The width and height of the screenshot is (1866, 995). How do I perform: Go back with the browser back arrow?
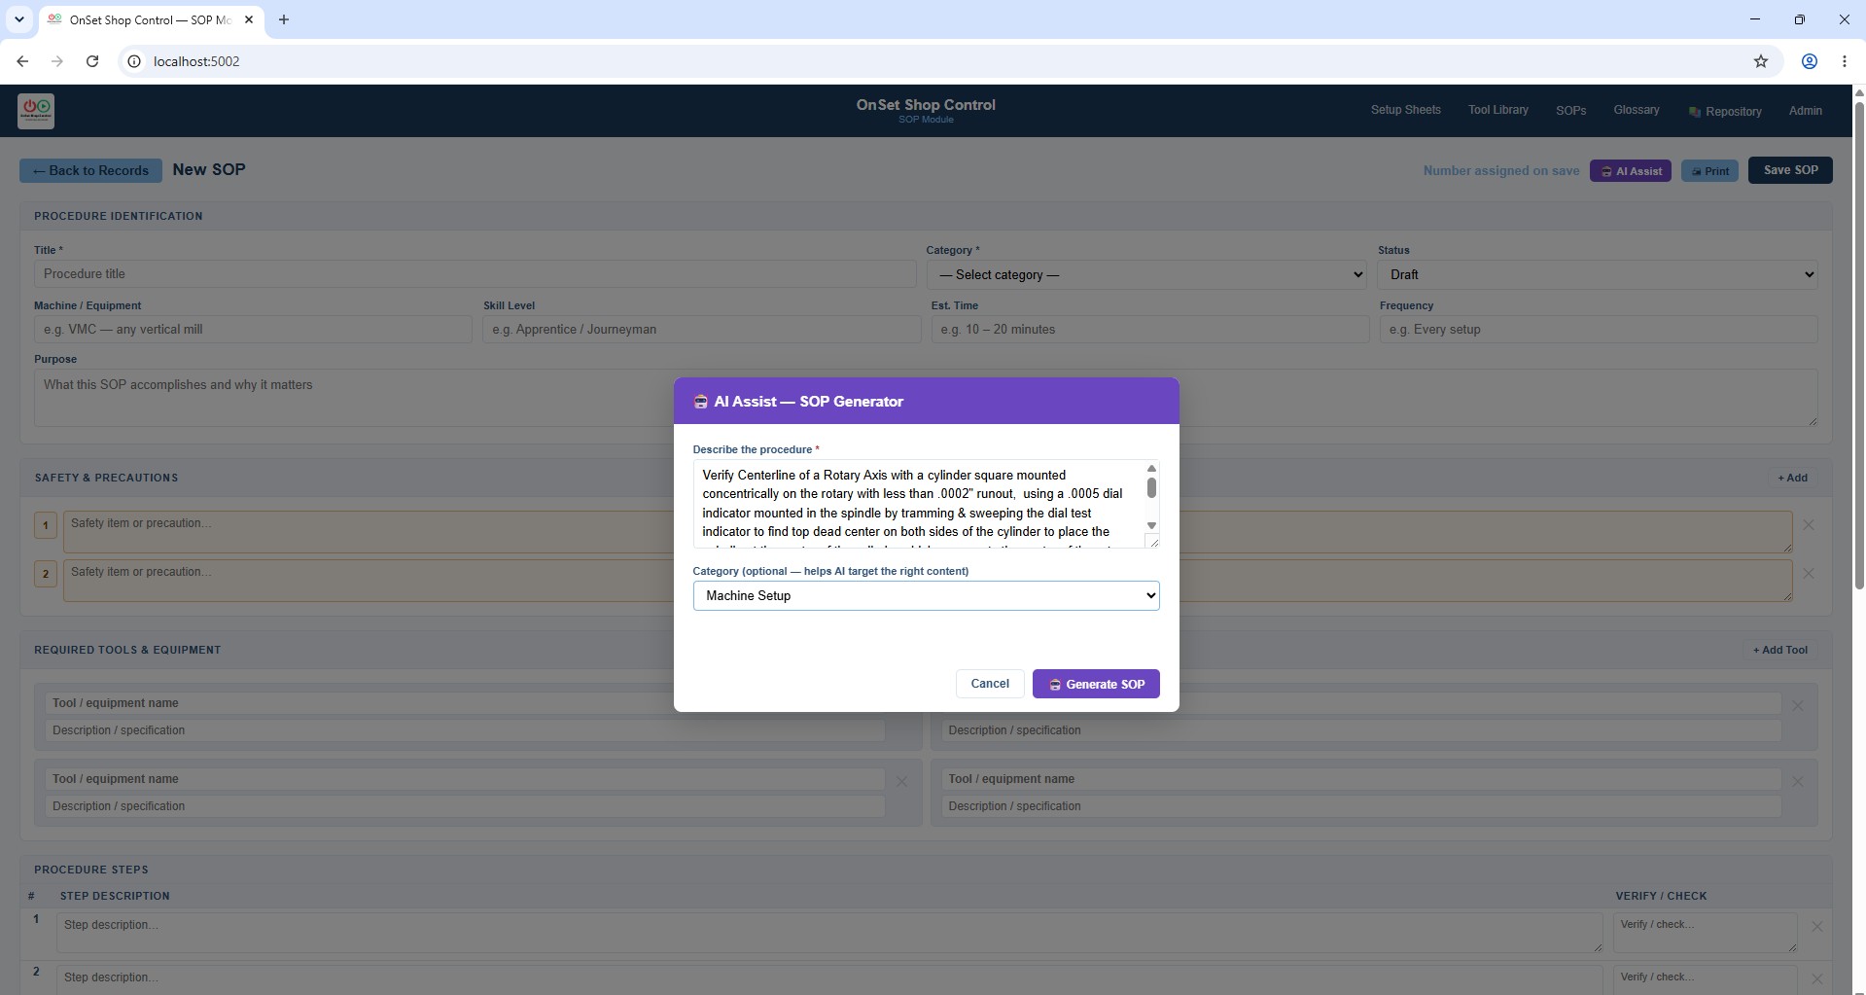point(22,61)
